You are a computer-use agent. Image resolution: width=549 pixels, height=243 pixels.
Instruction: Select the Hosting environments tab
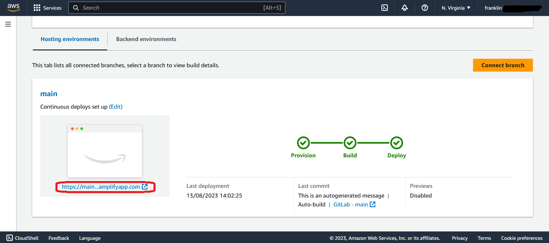70,39
